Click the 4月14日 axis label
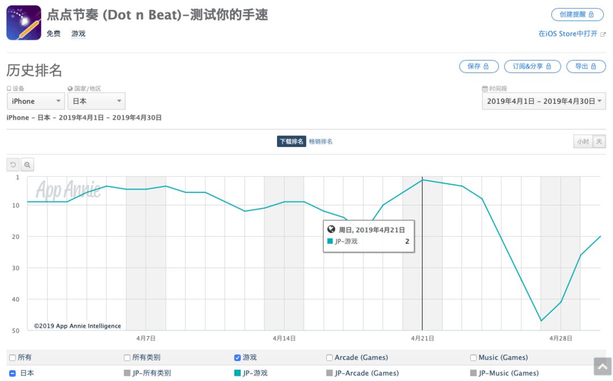The height and width of the screenshot is (381, 613). point(284,338)
